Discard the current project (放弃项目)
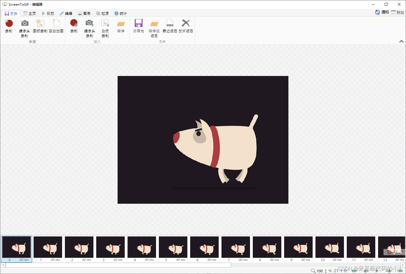 (186, 26)
